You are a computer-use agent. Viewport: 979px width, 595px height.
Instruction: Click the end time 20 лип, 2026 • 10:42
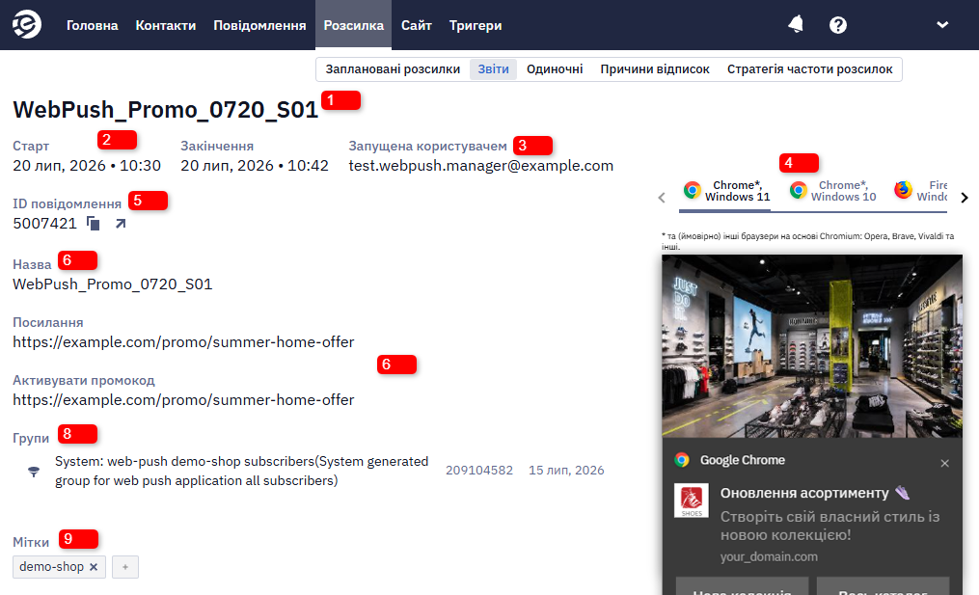coord(255,166)
